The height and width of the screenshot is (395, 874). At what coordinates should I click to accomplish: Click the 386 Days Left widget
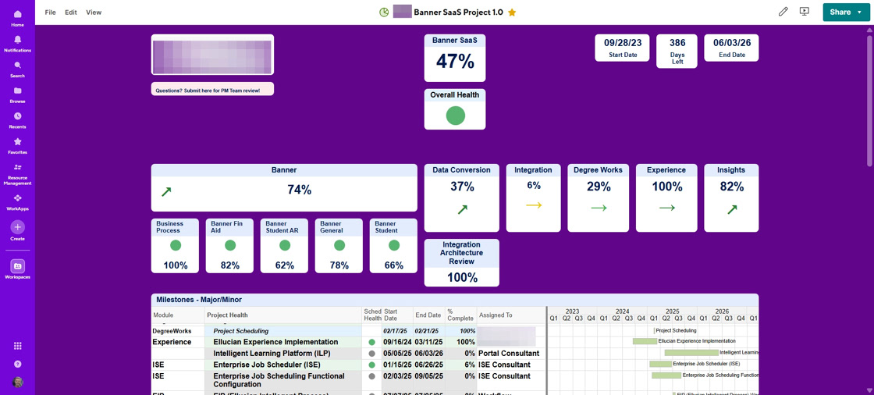(677, 52)
